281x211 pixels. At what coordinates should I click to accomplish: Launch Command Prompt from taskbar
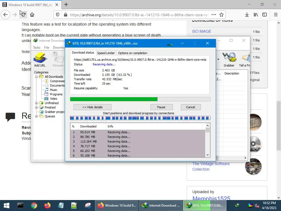[x=20, y=206]
